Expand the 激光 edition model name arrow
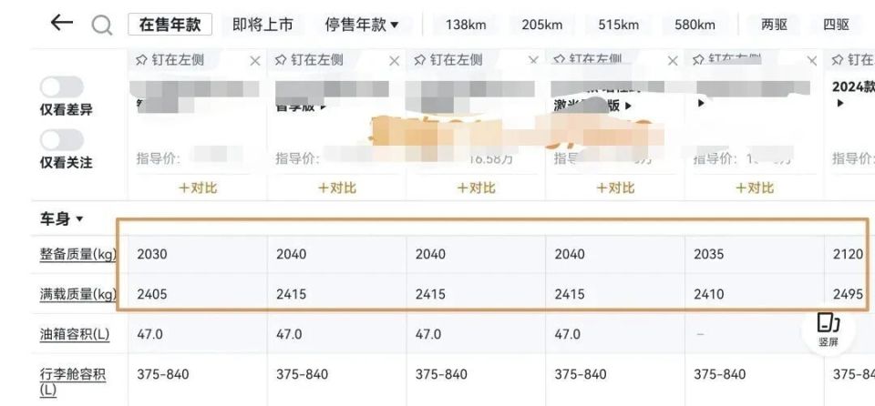Image resolution: width=875 pixels, height=406 pixels. pyautogui.click(x=628, y=106)
